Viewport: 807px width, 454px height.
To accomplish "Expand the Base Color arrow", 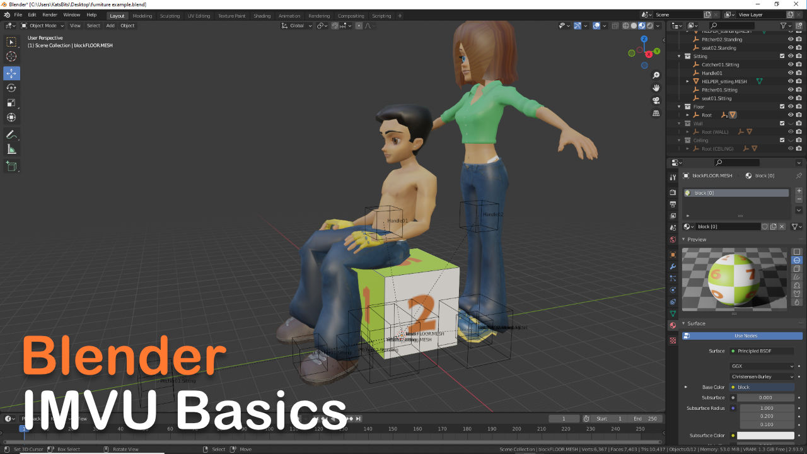I will coord(686,387).
